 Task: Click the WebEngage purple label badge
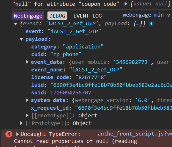point(28,16)
